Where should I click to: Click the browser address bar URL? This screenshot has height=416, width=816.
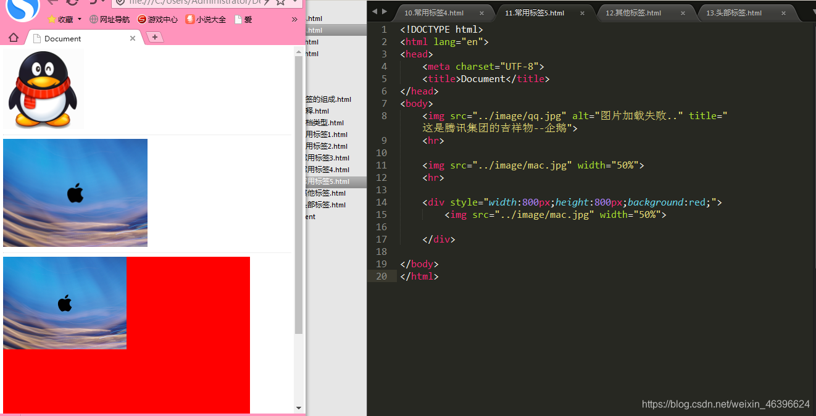point(196,2)
